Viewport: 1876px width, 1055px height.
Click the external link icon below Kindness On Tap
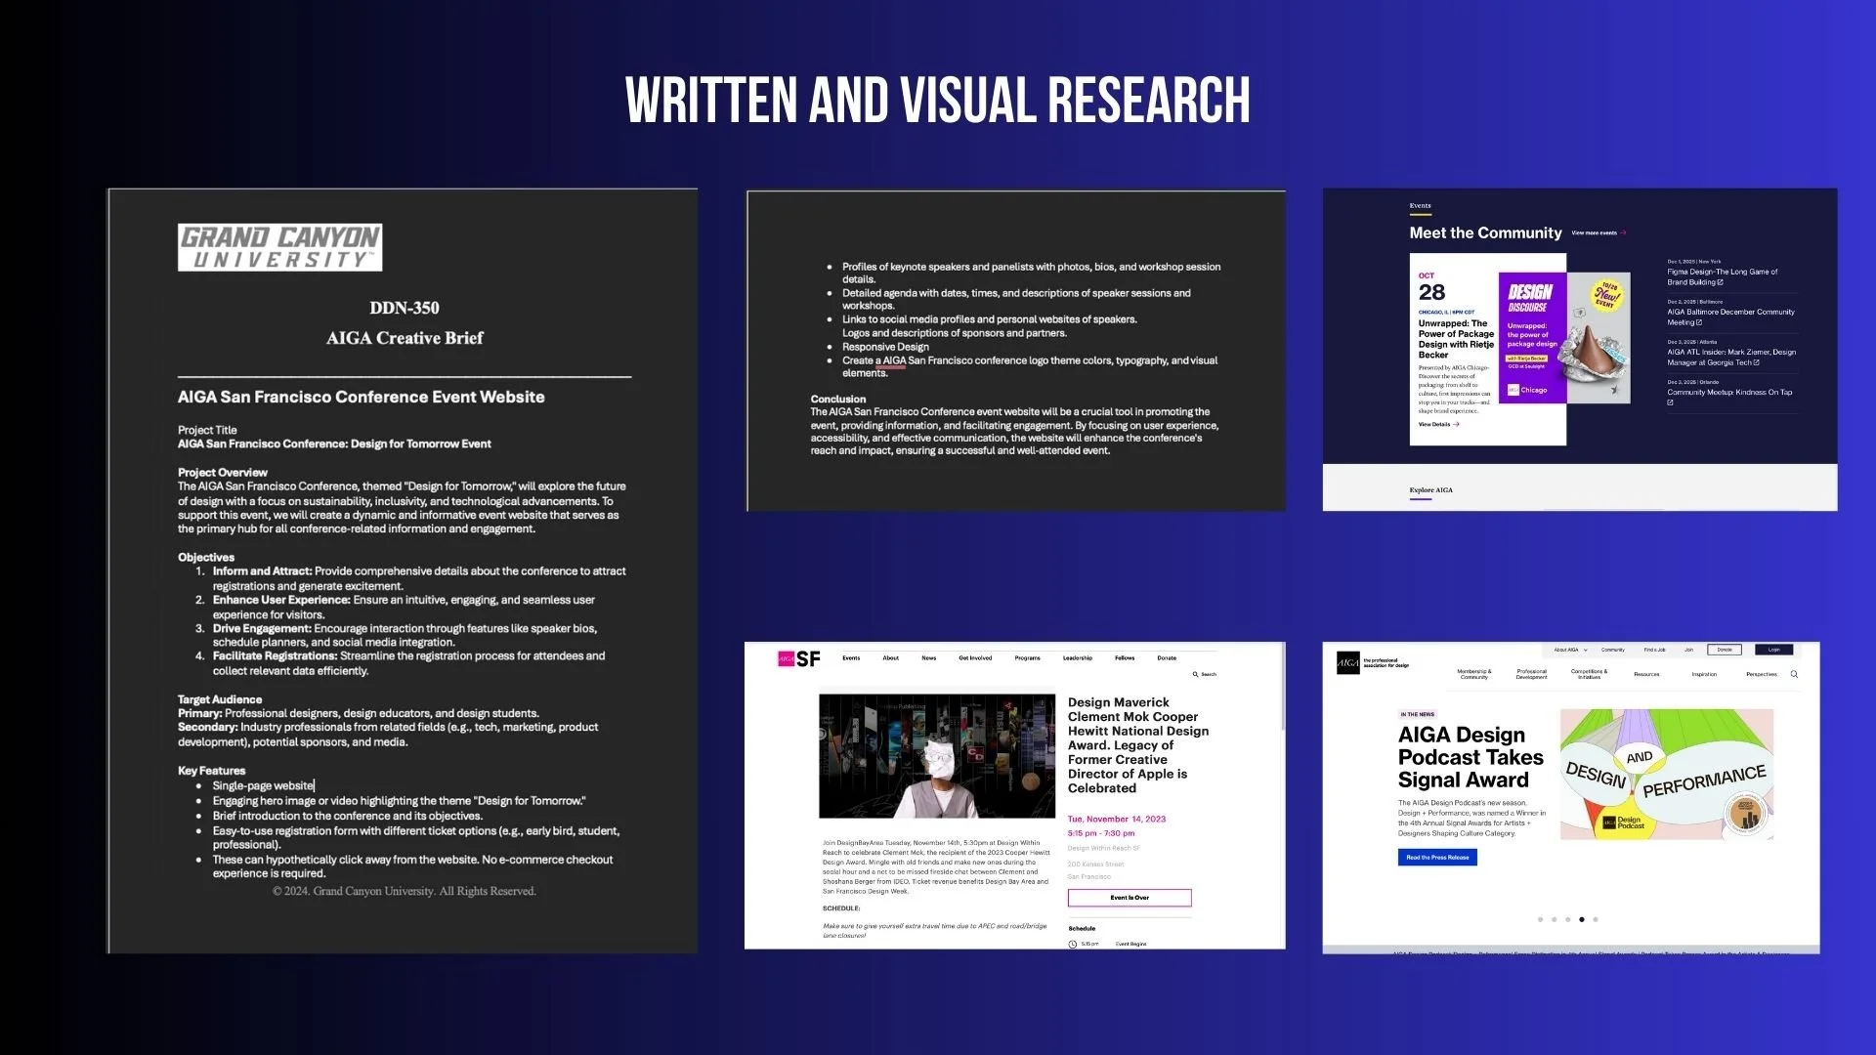tap(1671, 402)
